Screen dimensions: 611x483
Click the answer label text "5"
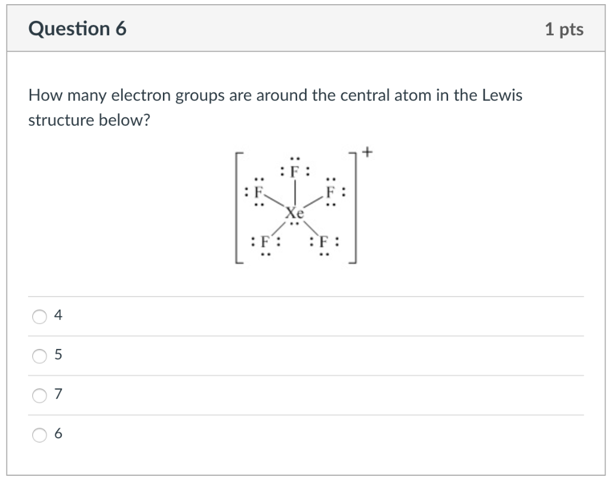coord(58,356)
